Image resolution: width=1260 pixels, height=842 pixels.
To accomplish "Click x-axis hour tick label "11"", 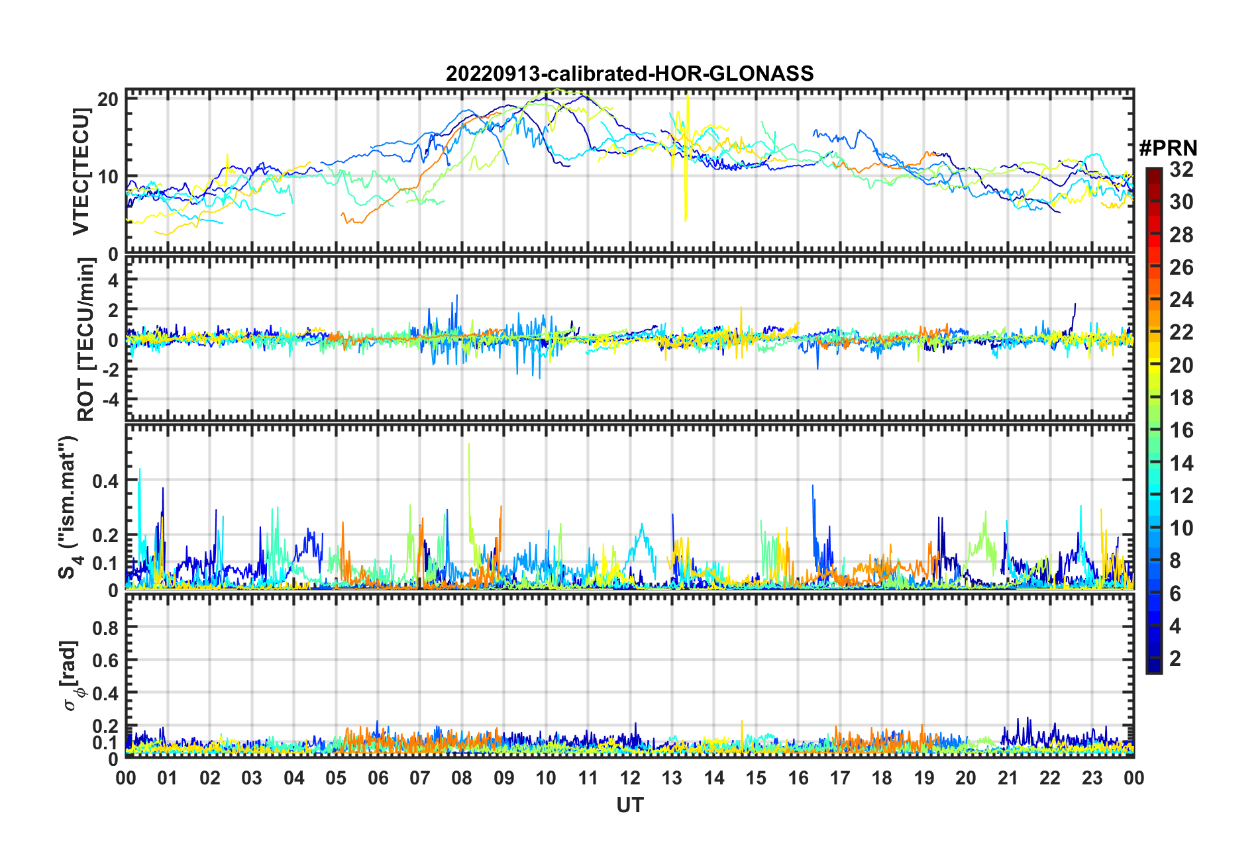I will 588,778.
